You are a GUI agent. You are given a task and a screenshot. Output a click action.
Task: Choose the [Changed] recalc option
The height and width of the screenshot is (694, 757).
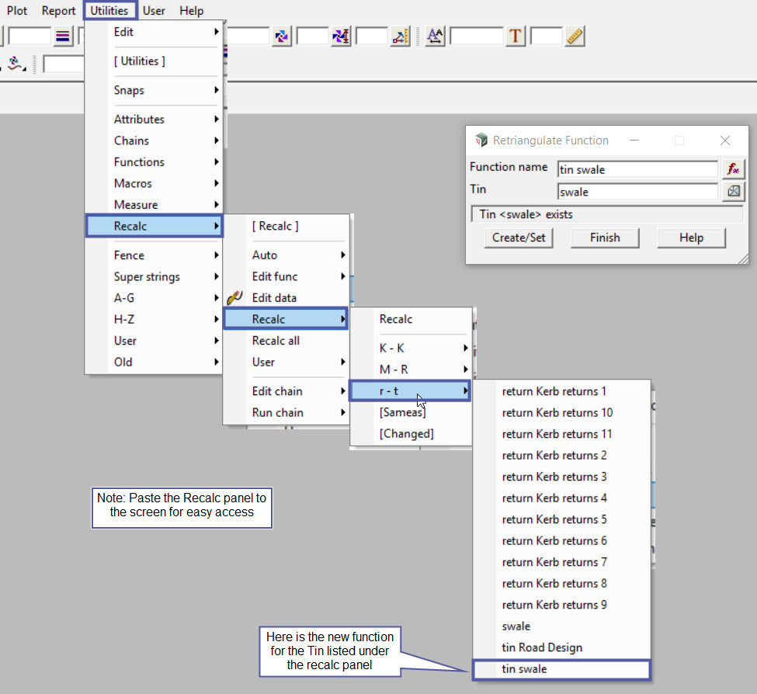tap(406, 434)
